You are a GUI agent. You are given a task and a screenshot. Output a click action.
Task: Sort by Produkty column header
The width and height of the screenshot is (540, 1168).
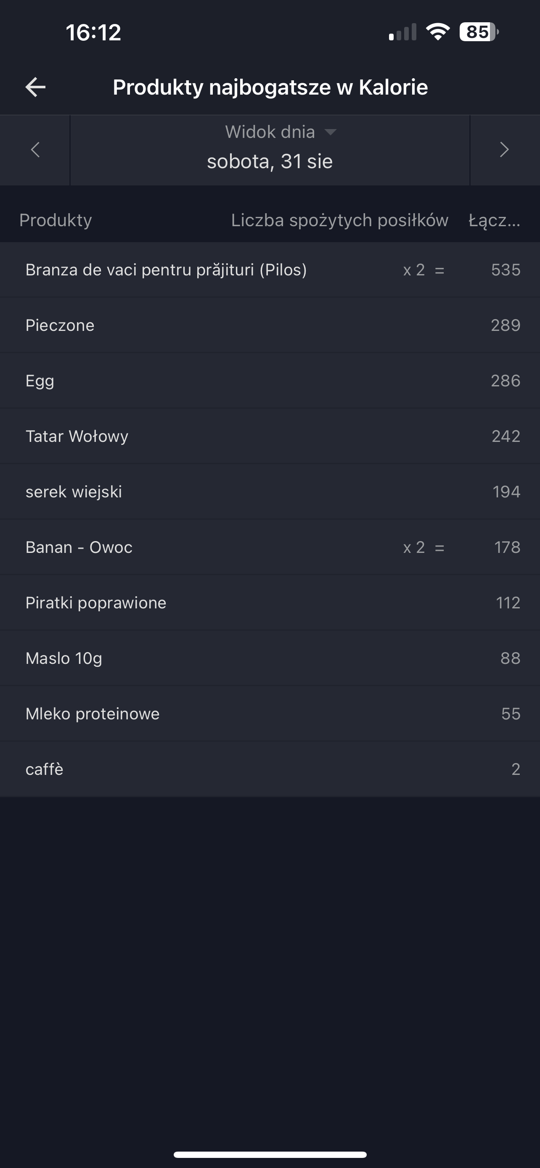56,220
